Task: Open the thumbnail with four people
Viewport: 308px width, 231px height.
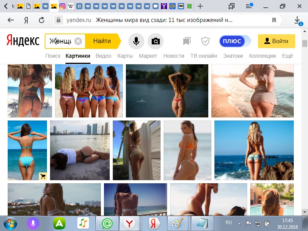Action: [89, 91]
